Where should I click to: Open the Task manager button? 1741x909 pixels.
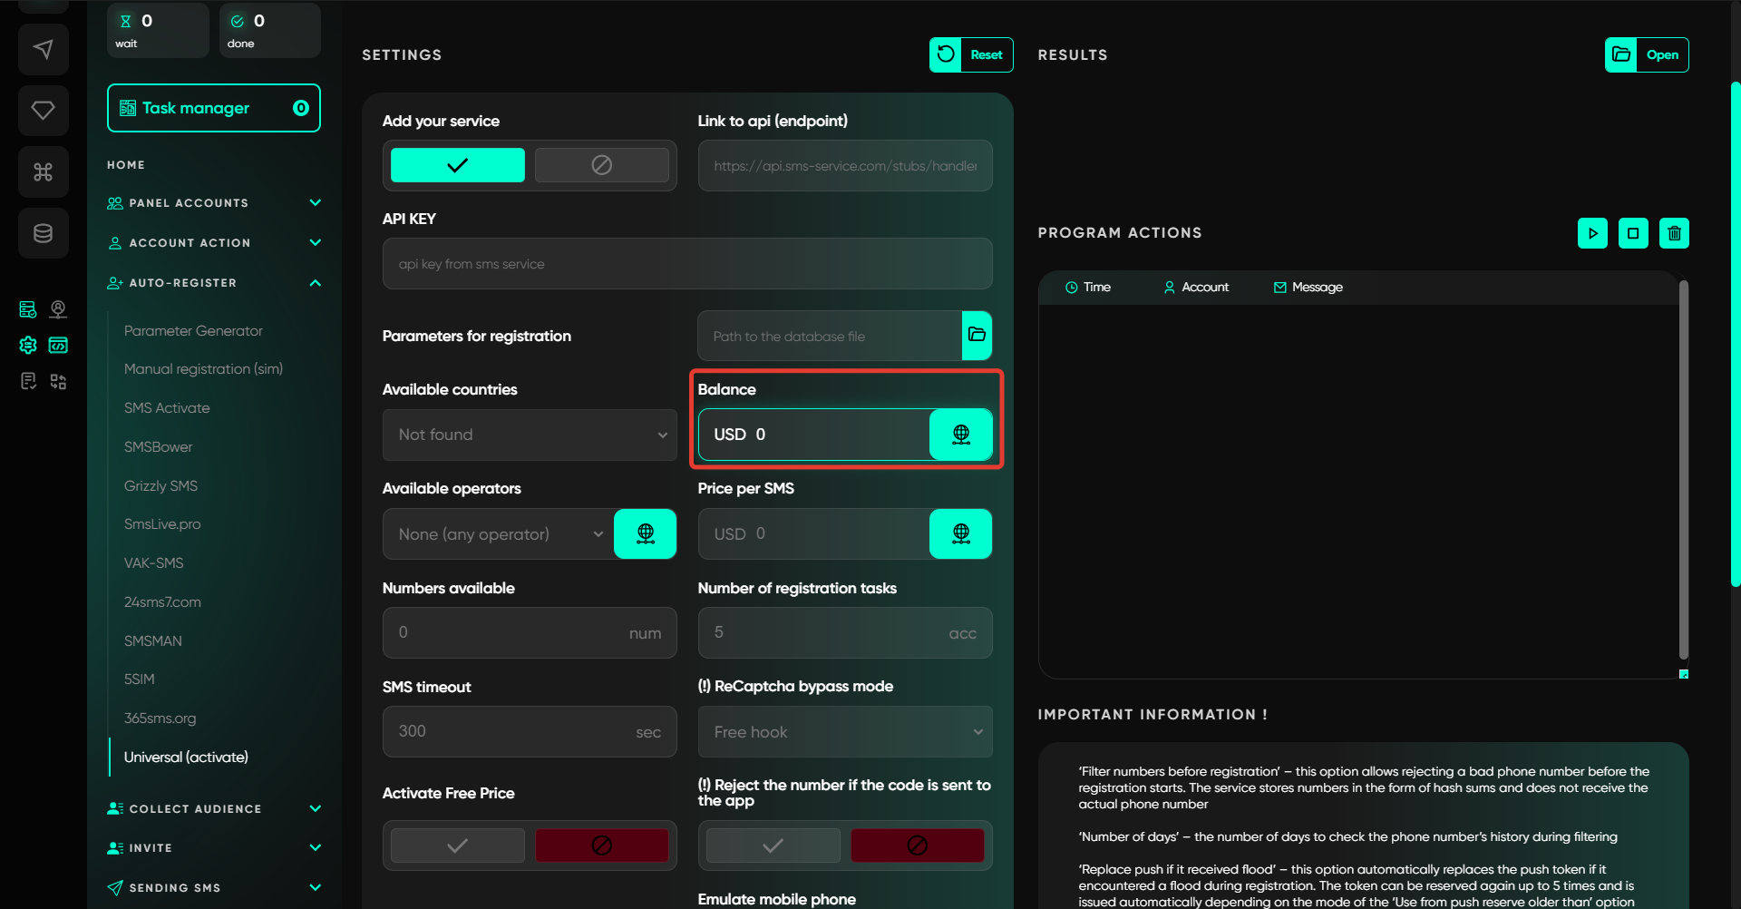coord(213,108)
